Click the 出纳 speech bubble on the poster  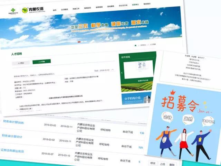point(188,119)
